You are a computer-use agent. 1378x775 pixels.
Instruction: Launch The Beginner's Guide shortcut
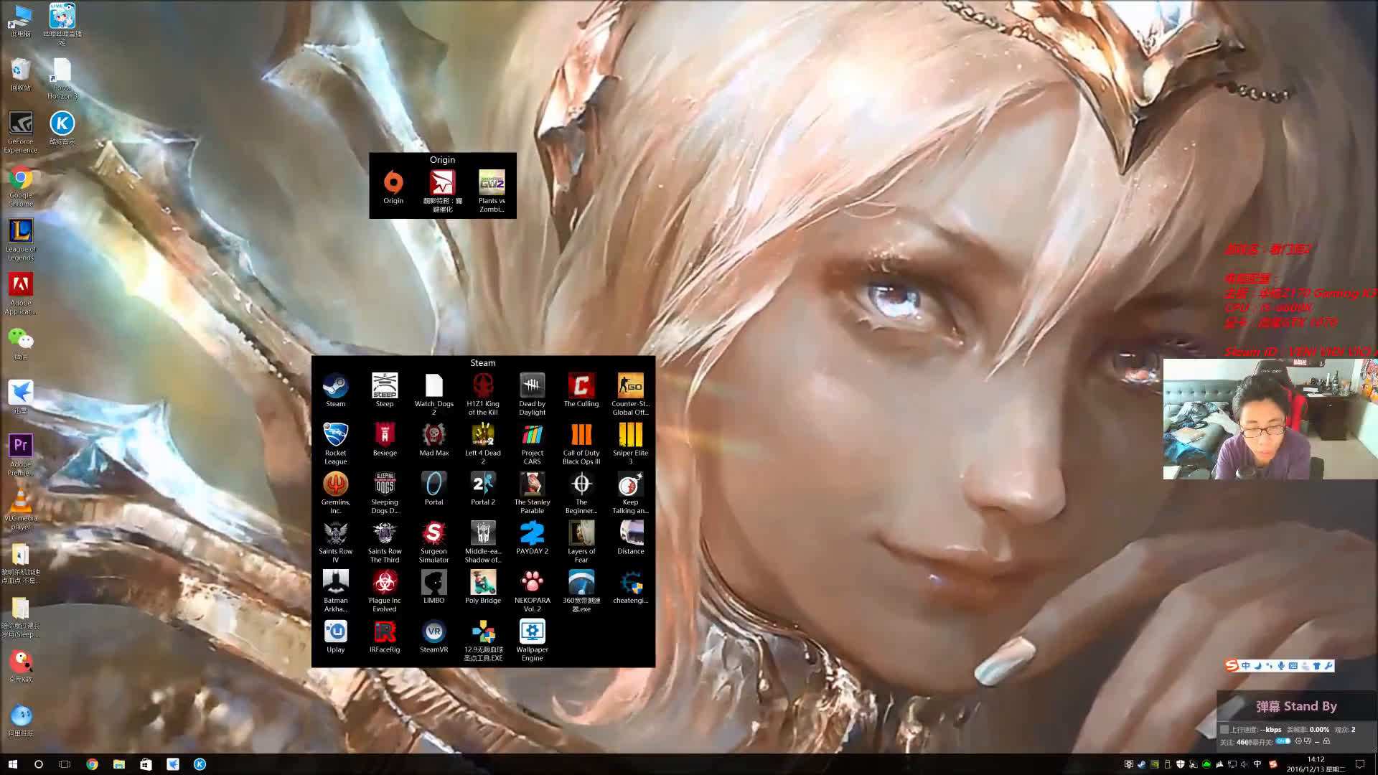581,492
